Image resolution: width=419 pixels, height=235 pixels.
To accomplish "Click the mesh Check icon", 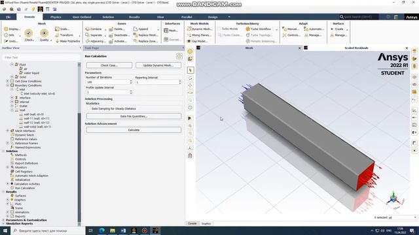I will pyautogui.click(x=29, y=33).
